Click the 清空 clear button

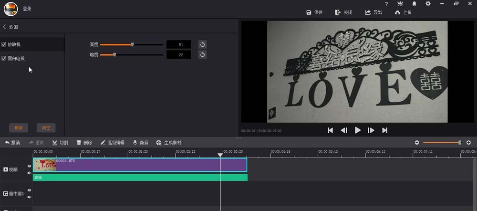pos(46,127)
